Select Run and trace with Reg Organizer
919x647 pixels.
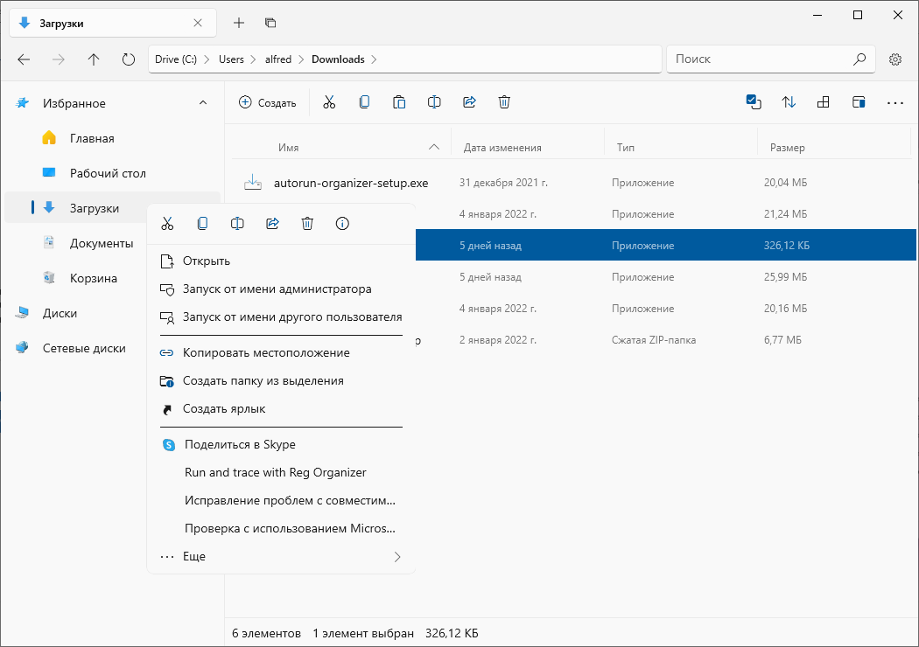pyautogui.click(x=281, y=473)
